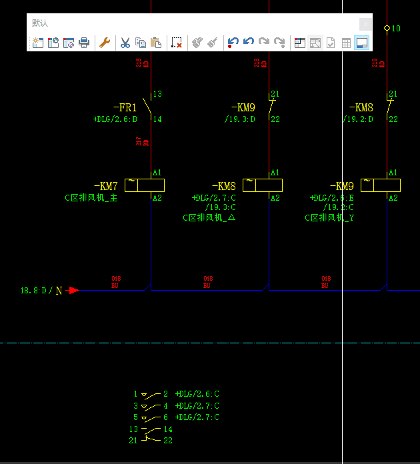Click the print icon
The height and width of the screenshot is (464, 420).
[84, 43]
